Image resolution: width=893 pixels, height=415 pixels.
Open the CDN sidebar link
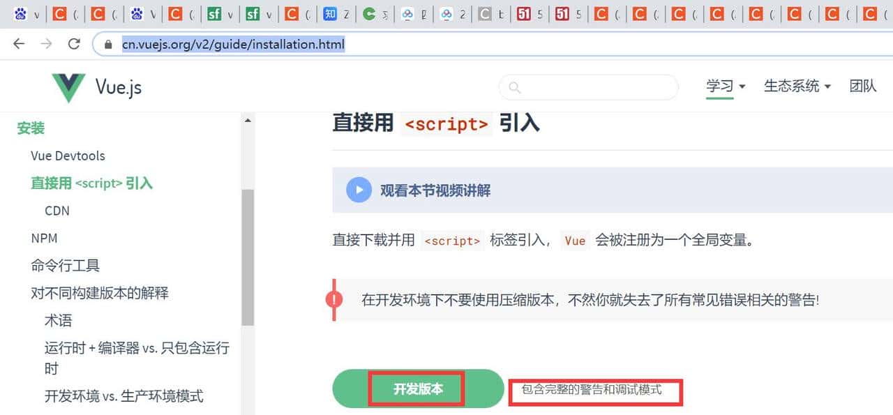point(57,211)
